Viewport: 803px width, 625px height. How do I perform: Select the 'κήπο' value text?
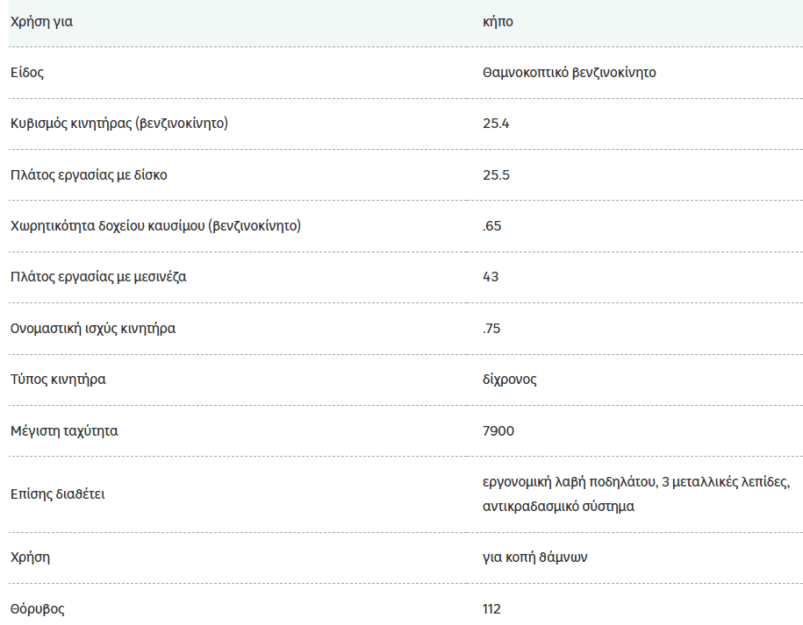coord(498,22)
